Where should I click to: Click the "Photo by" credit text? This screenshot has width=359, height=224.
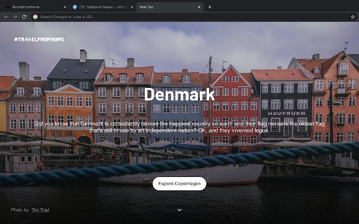tap(20, 210)
